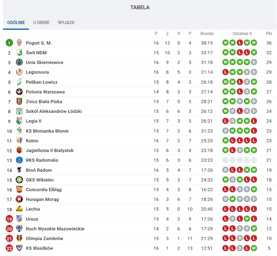Switch to the WYJAZD tab
Viewport: 277px width, 256px height.
point(66,23)
